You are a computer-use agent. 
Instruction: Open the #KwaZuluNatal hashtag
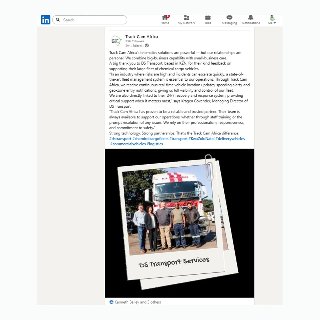(x=202, y=139)
